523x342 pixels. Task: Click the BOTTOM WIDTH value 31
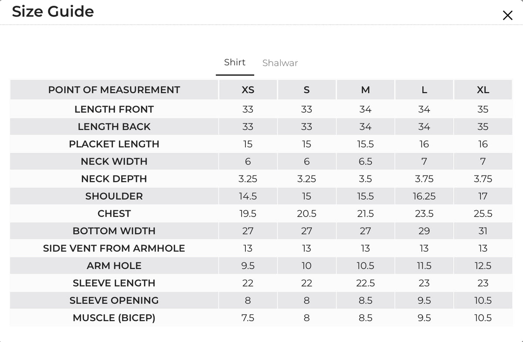483,231
